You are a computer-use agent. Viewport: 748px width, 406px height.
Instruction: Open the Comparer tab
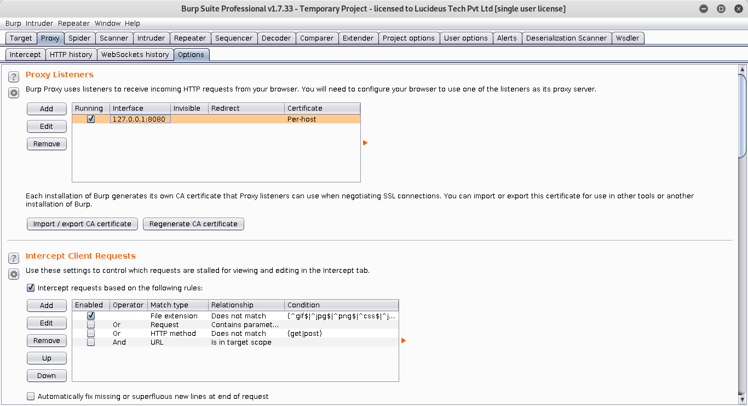317,38
